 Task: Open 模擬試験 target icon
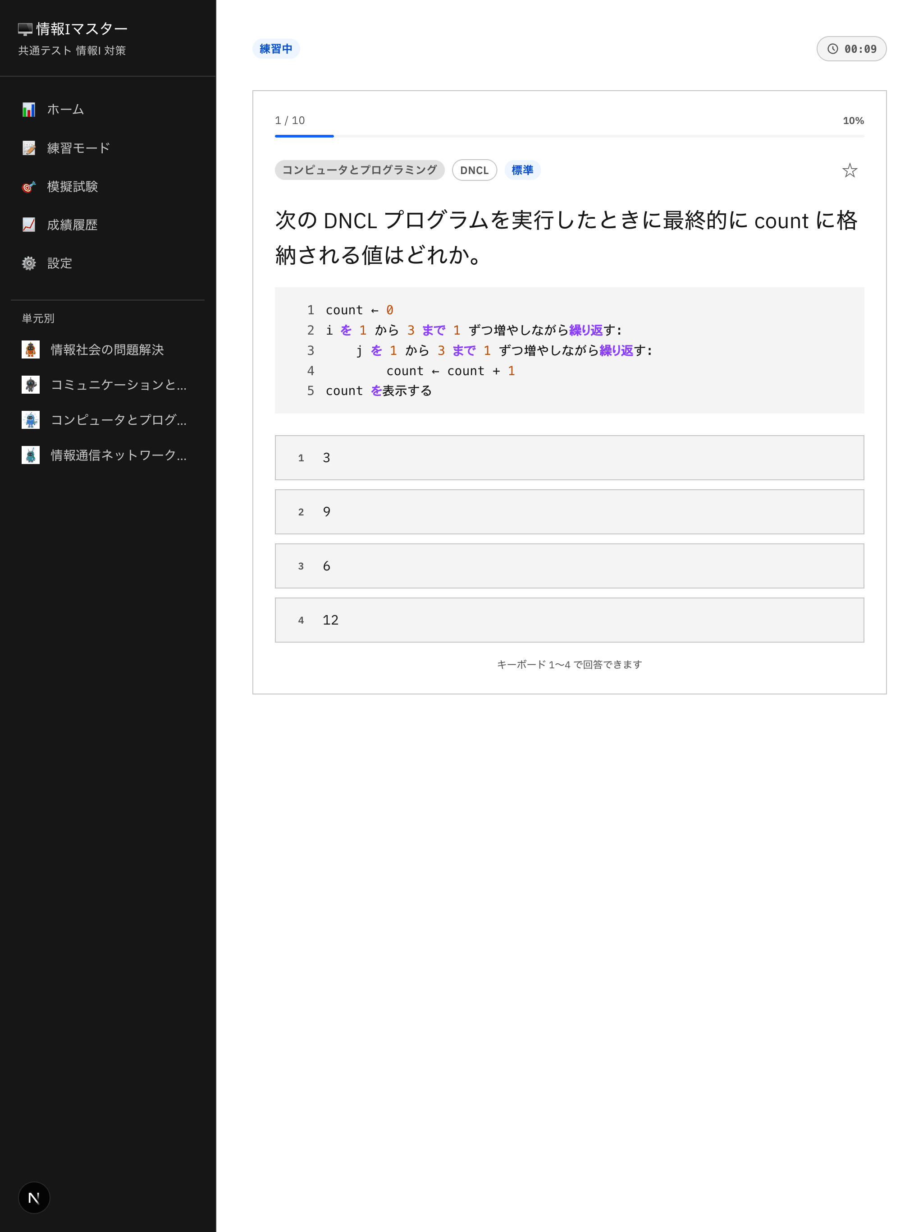(x=28, y=187)
